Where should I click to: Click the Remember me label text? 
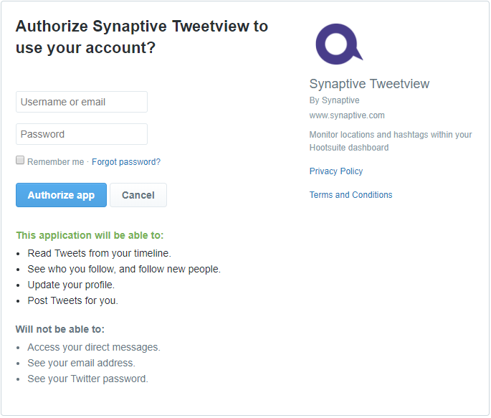pyautogui.click(x=56, y=162)
